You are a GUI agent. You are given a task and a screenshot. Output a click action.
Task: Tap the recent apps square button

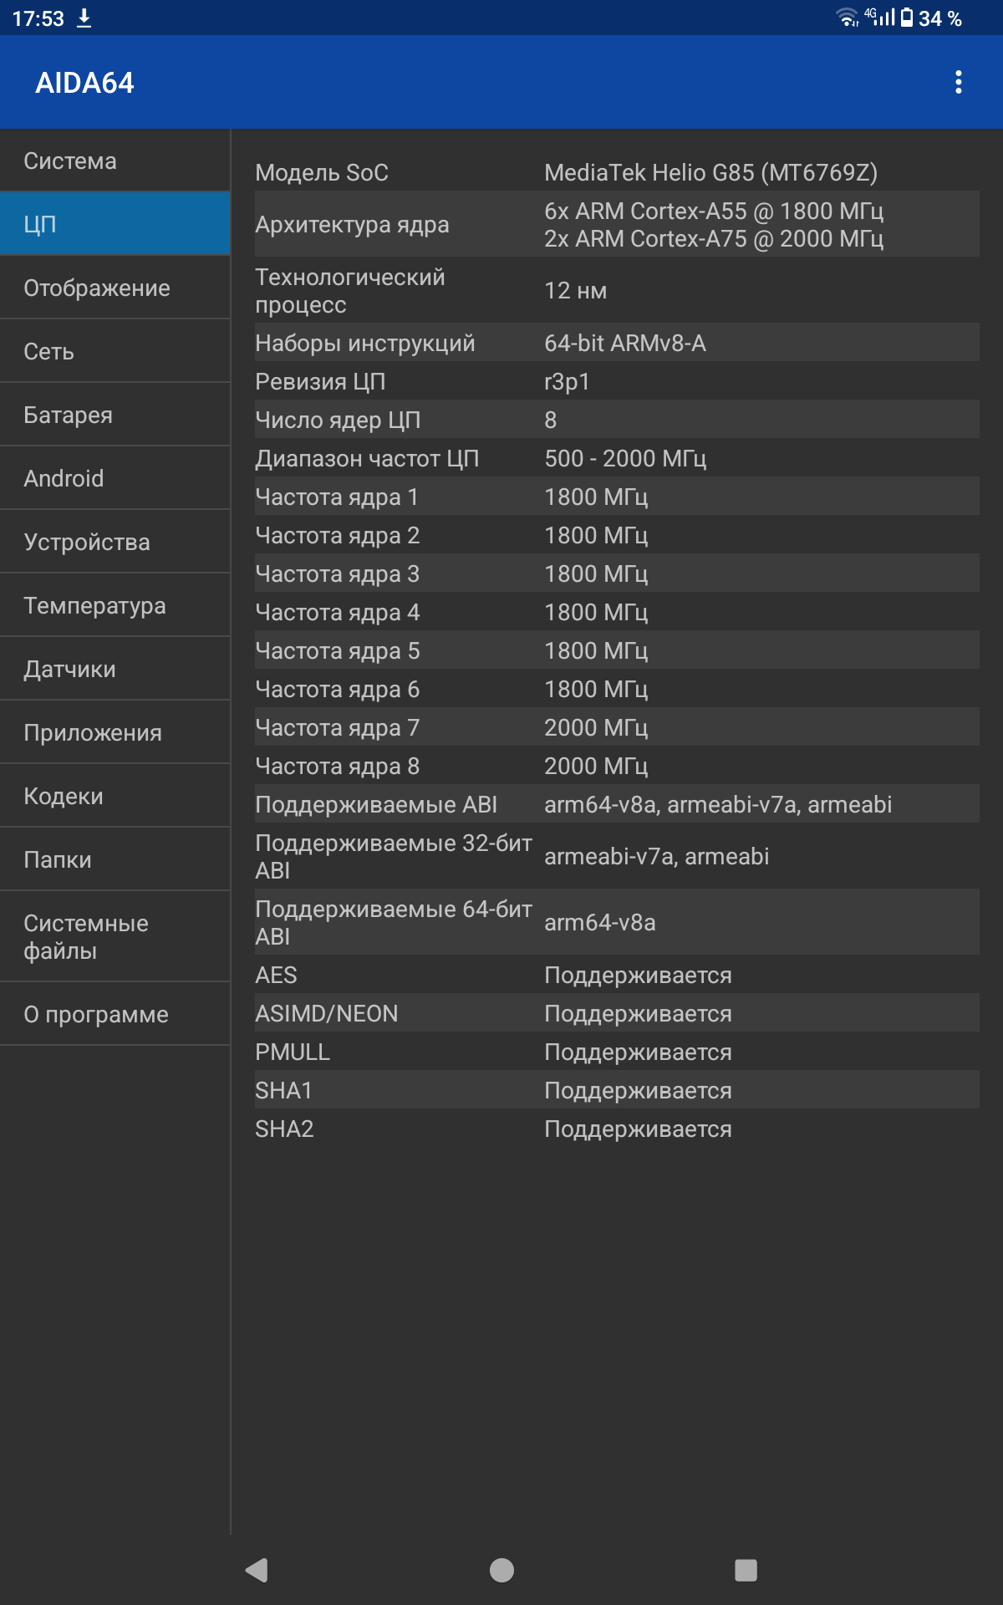[x=746, y=1570]
